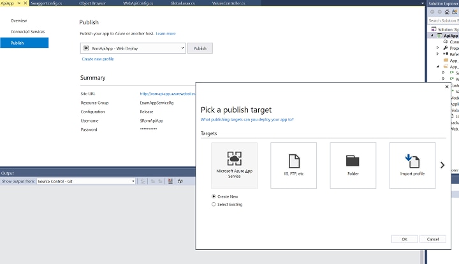Collapse the App_Start folder node
The width and height of the screenshot is (459, 264).
click(438, 66)
